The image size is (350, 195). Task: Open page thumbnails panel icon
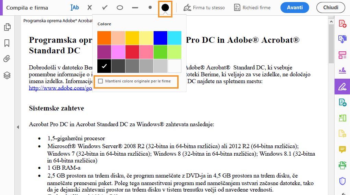pos(7,27)
